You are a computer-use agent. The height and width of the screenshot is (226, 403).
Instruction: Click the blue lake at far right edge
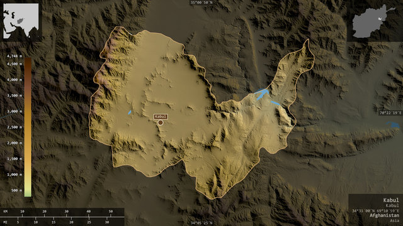(x=393, y=125)
